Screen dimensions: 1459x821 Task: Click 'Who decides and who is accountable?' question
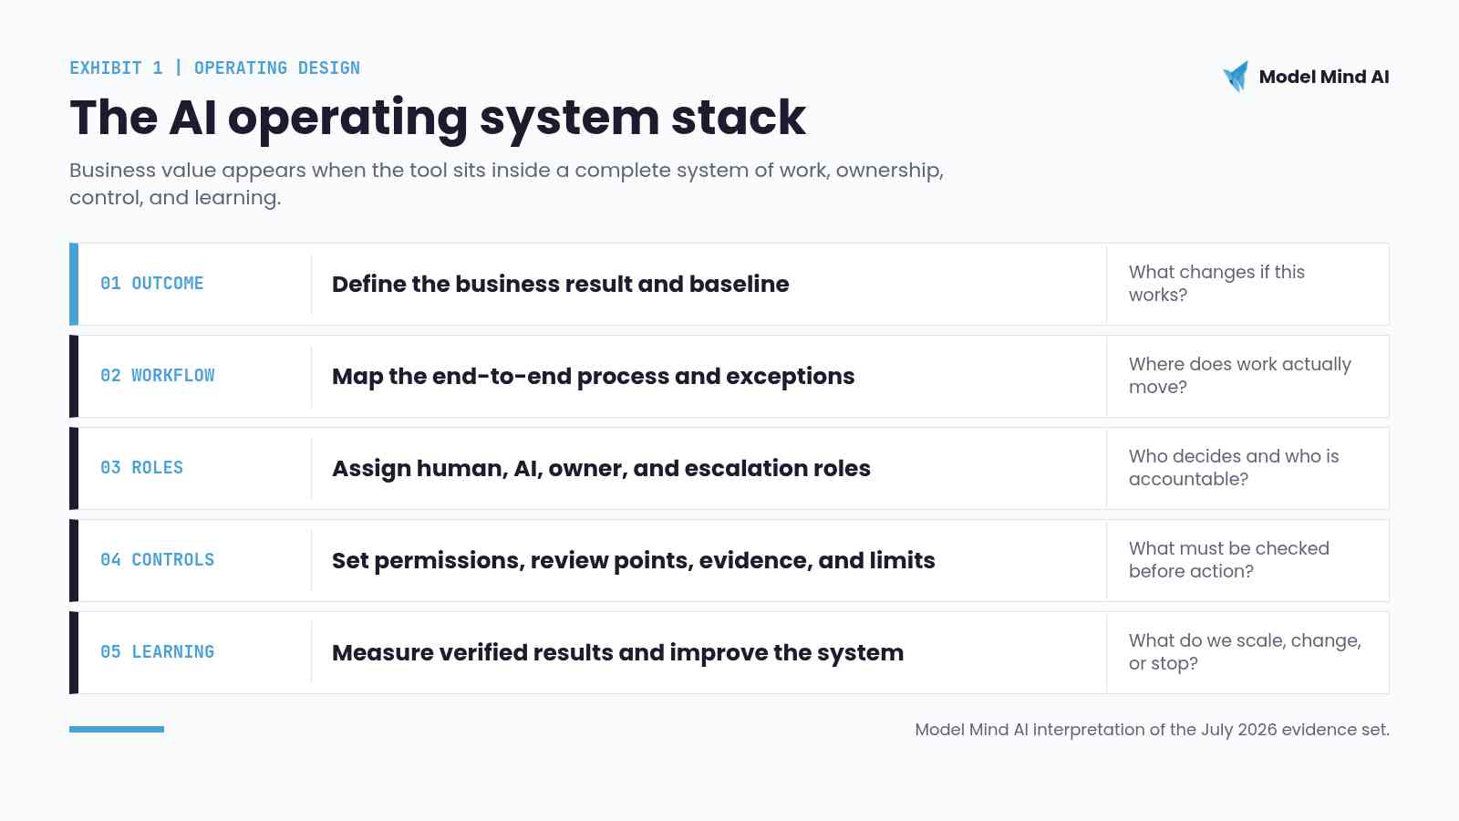pyautogui.click(x=1234, y=468)
